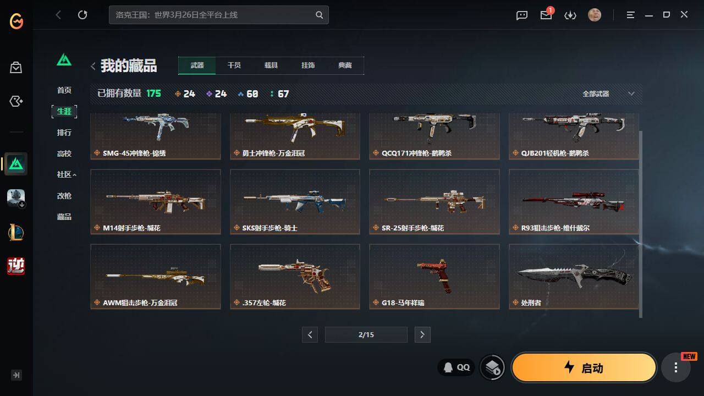The width and height of the screenshot is (704, 396).
Task: Click the QQ penguin login button
Action: 457,367
